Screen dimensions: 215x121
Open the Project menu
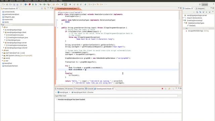click(x=42, y=1)
